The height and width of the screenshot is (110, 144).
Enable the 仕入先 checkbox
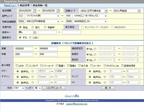[80, 66]
